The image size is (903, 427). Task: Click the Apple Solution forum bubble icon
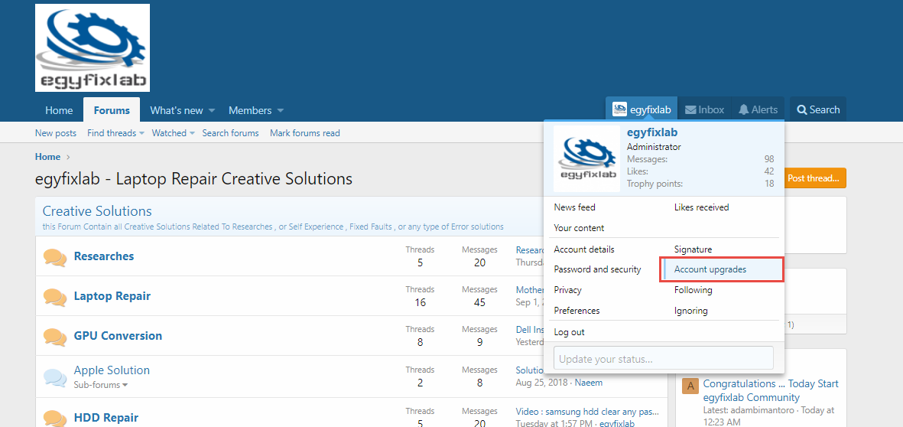pos(55,376)
